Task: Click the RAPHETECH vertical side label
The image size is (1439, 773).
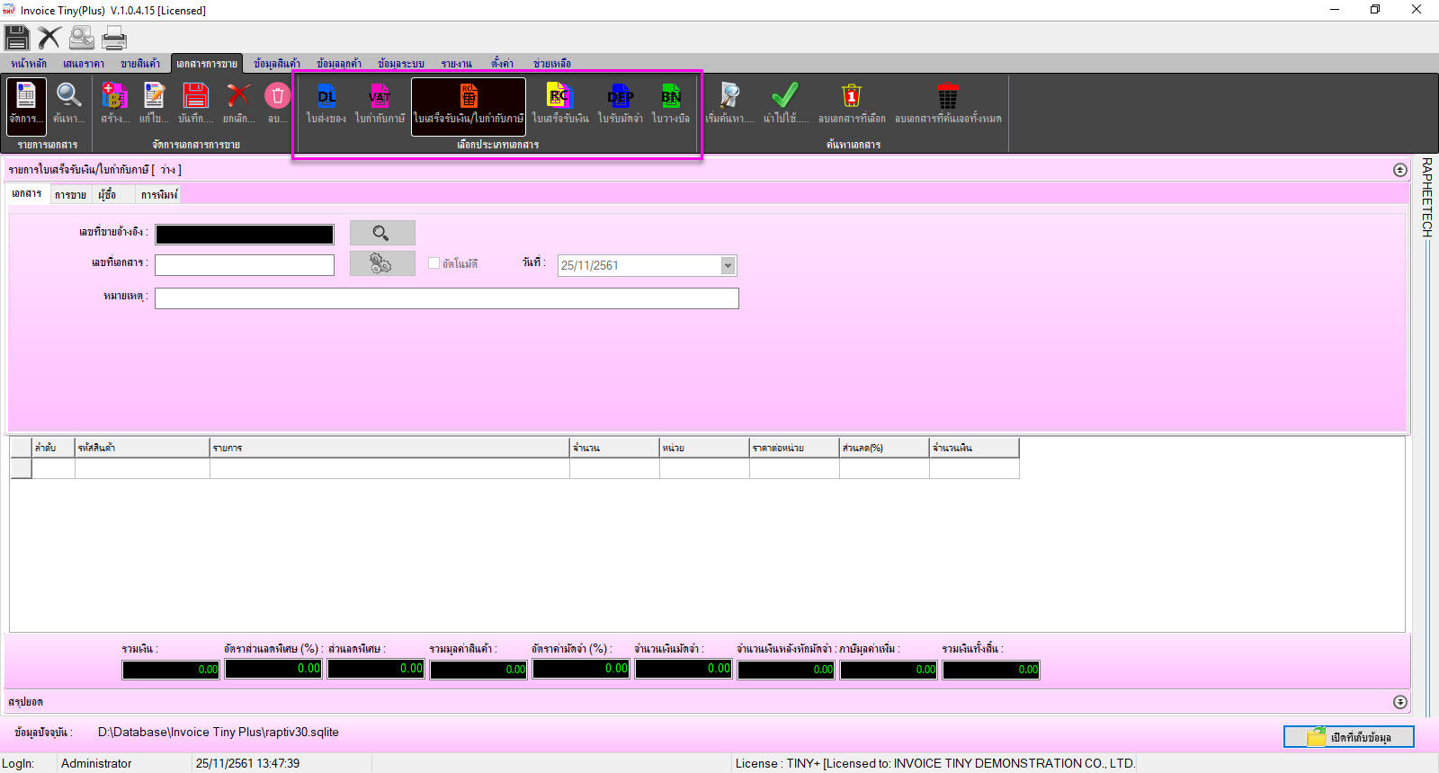Action: (1427, 198)
